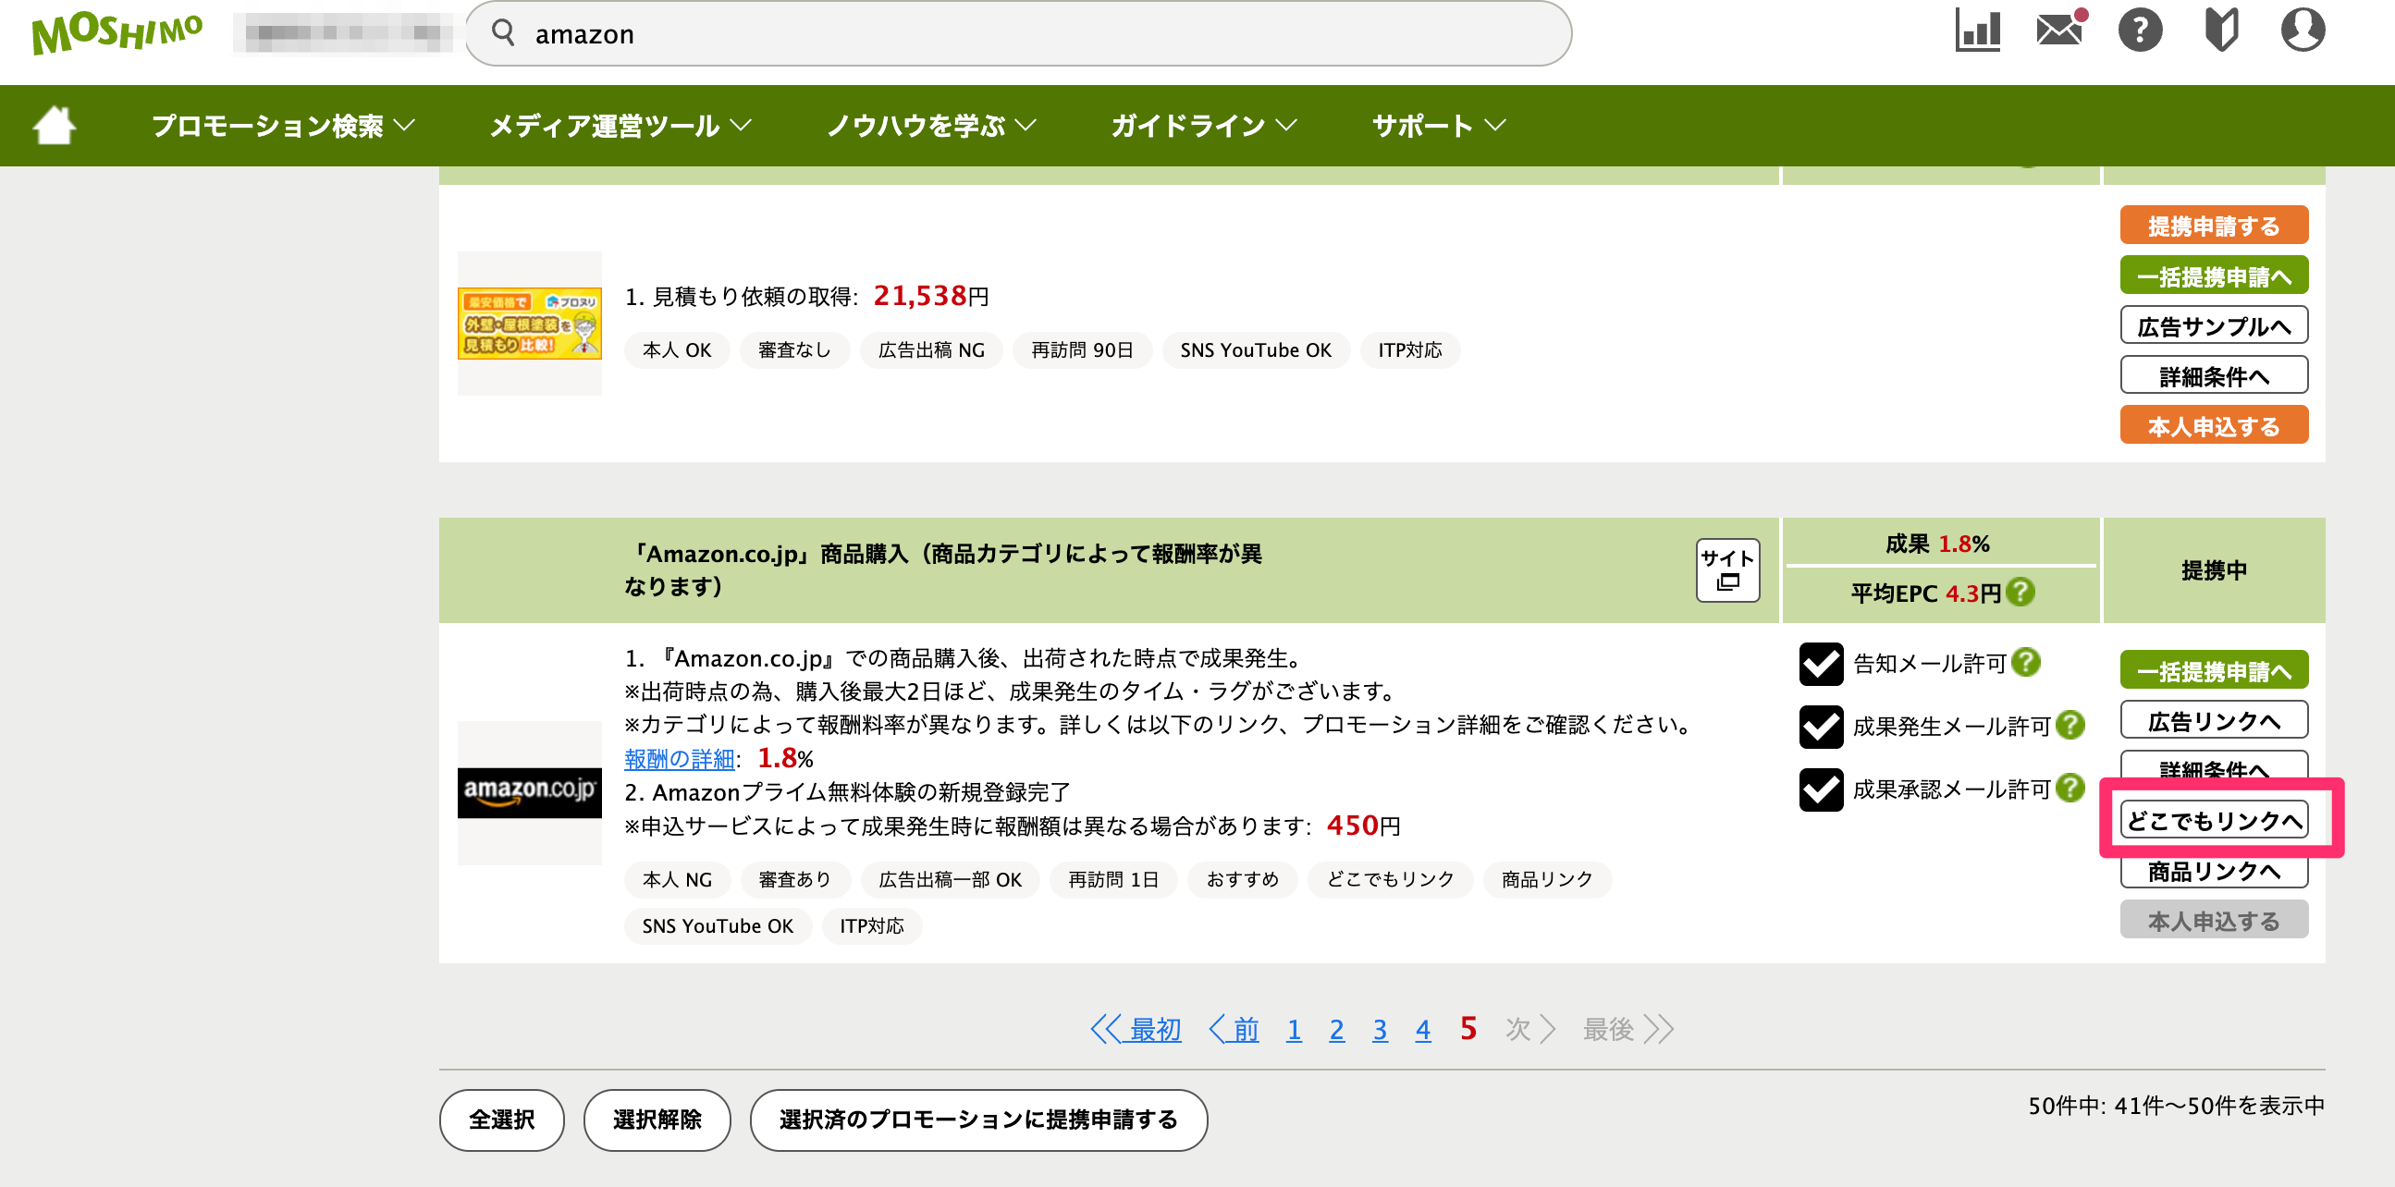
Task: Expand the プロモーション検索 menu
Action: [283, 126]
